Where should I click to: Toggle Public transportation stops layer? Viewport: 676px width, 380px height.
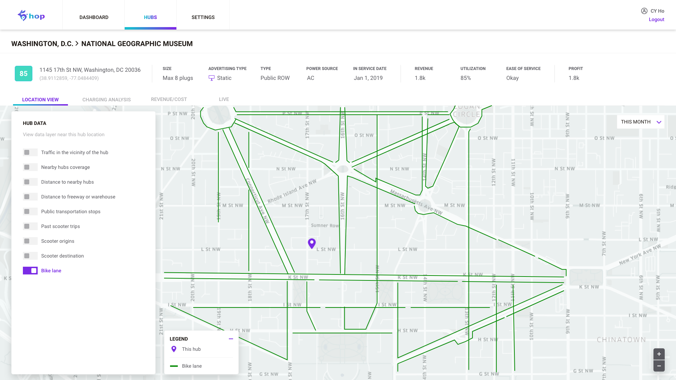[30, 211]
